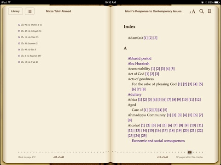221x165 pixels.
Task: Return to the Library
Action: [x=15, y=11]
